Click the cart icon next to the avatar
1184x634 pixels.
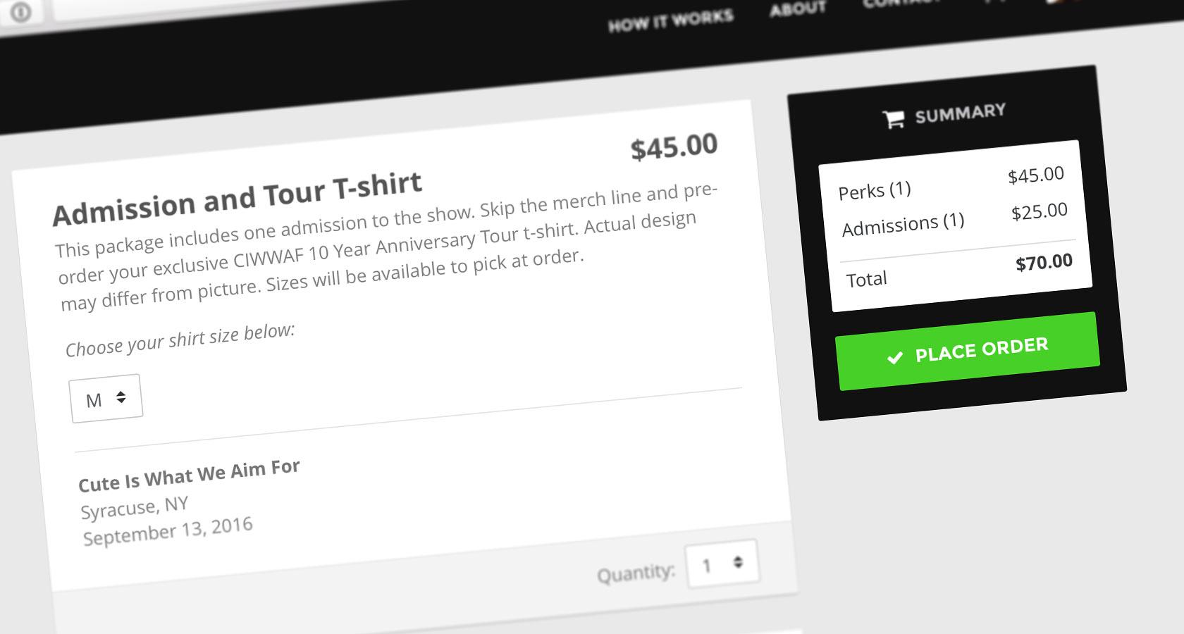[x=995, y=4]
